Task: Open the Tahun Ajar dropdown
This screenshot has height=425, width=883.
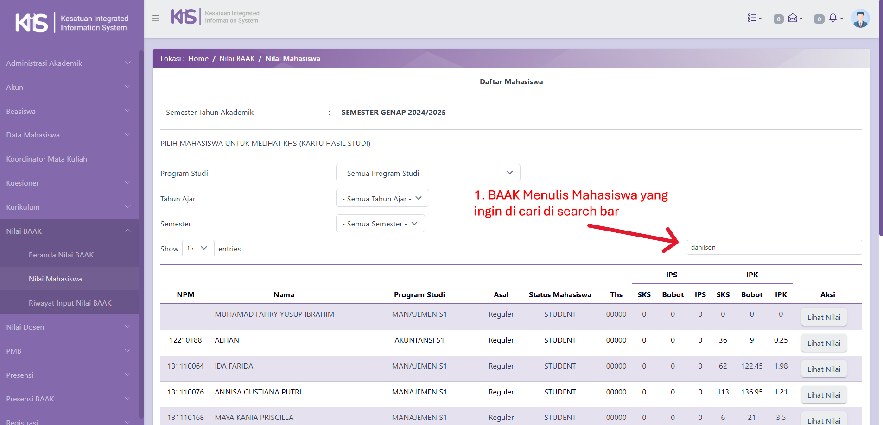Action: [382, 198]
